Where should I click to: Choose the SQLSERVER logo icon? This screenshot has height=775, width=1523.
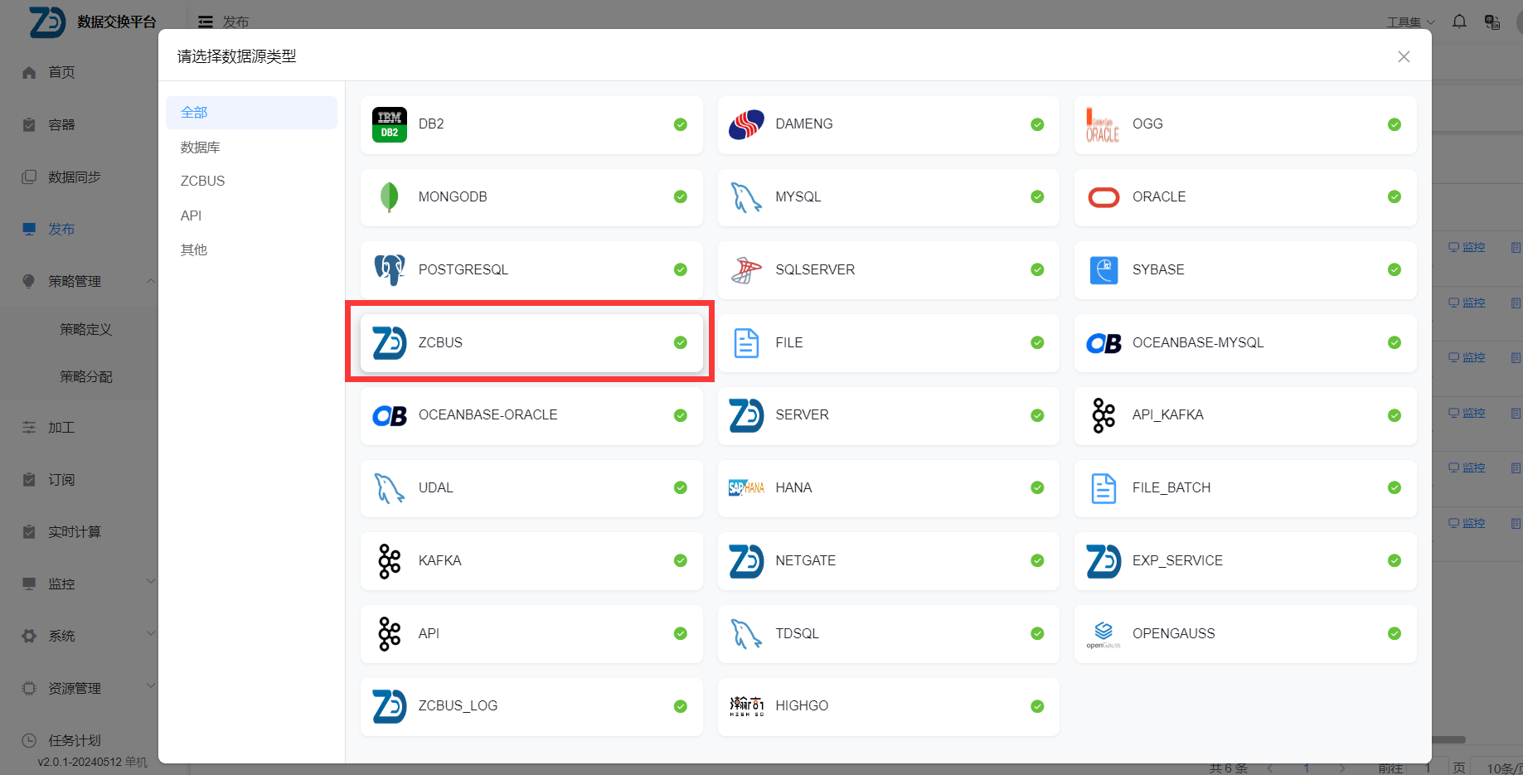click(745, 270)
